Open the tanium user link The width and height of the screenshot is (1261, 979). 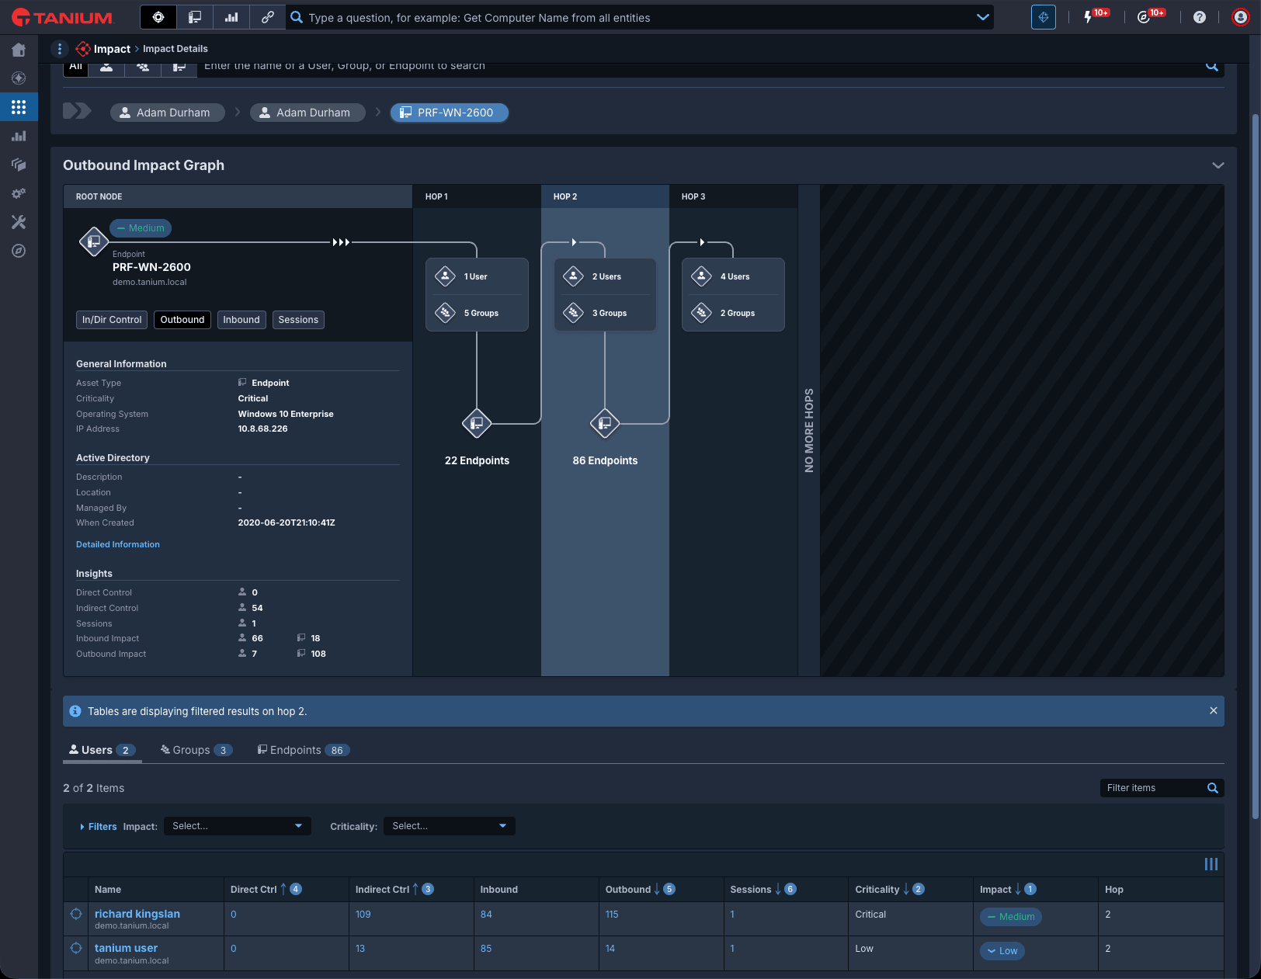pyautogui.click(x=126, y=948)
